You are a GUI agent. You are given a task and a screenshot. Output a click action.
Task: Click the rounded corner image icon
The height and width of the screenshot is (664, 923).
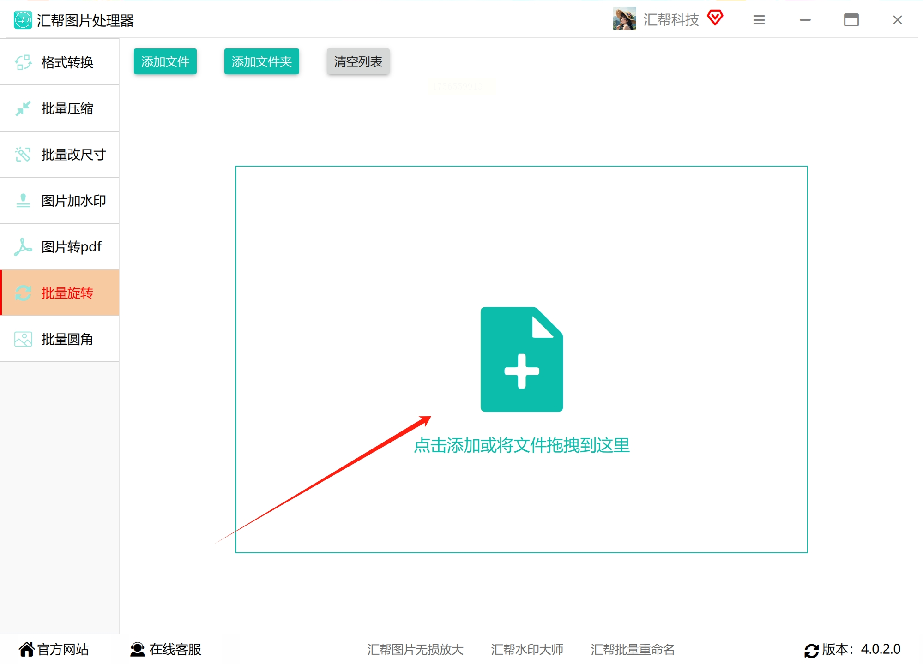[23, 339]
